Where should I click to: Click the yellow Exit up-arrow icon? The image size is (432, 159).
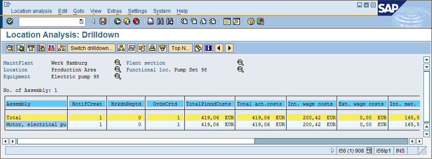click(x=127, y=21)
